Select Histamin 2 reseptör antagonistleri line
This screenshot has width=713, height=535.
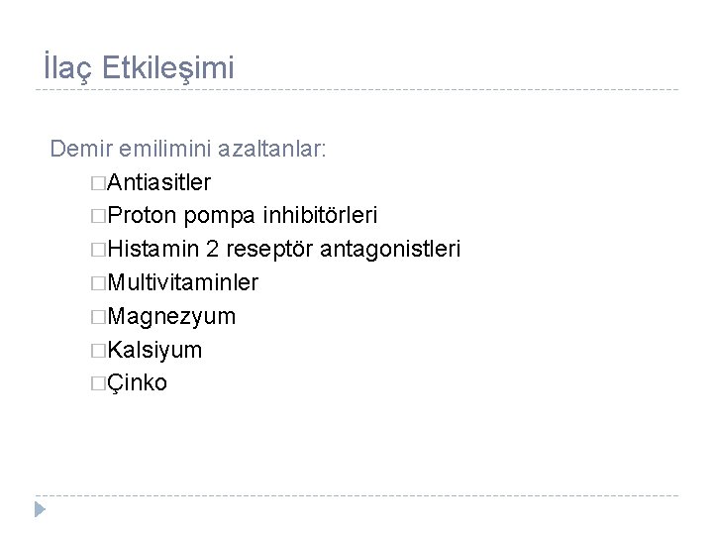coord(283,250)
